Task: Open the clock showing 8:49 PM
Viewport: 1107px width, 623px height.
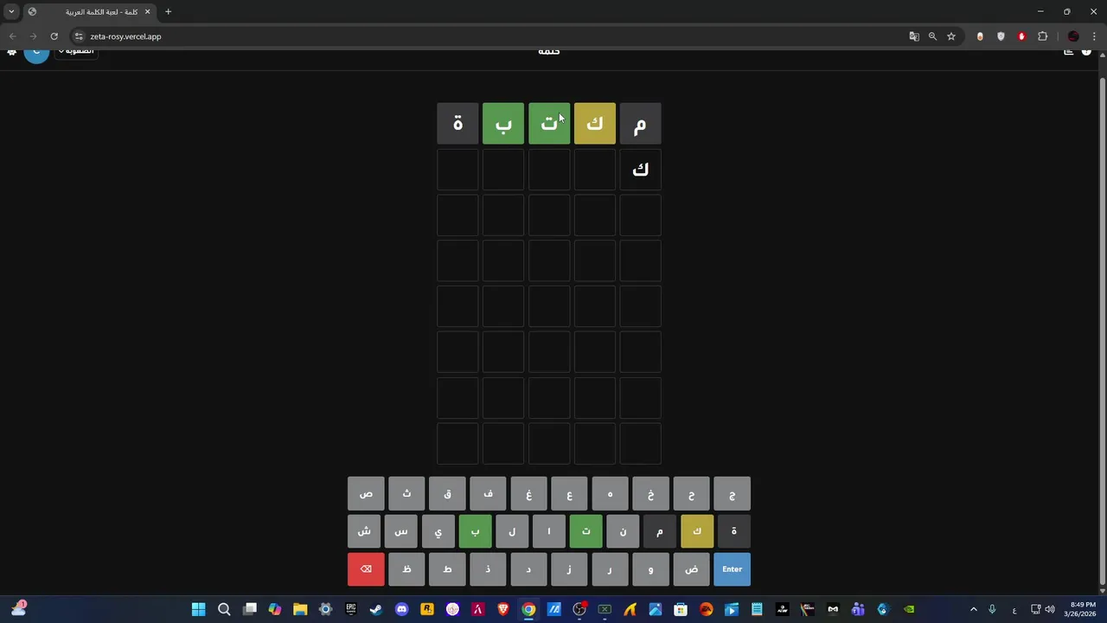Action: 1083,609
